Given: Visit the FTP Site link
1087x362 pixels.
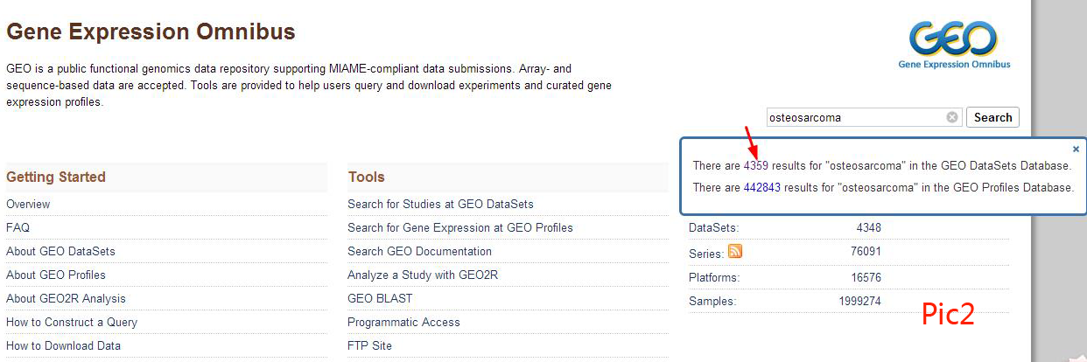Looking at the screenshot, I should click(x=369, y=345).
